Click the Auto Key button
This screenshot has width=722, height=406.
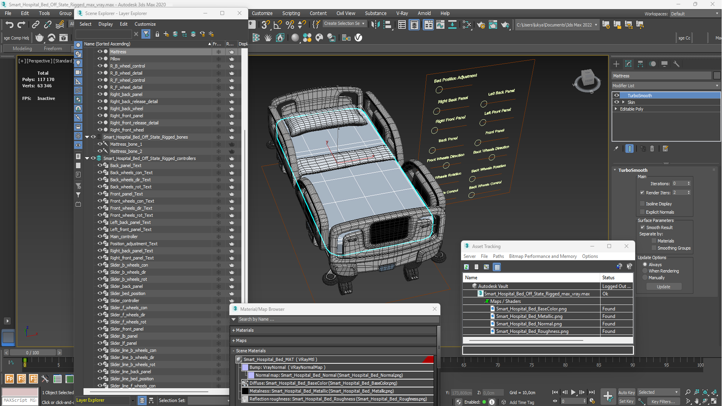click(x=626, y=392)
